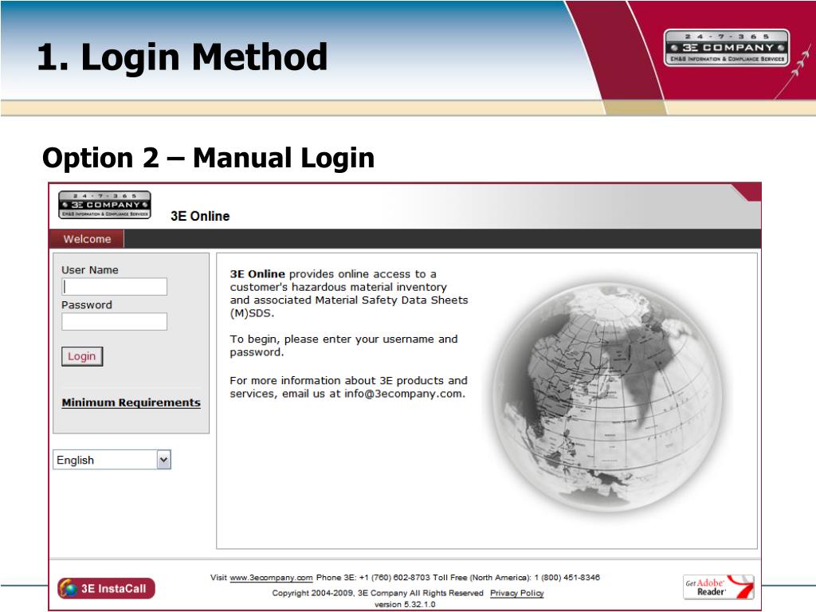The image size is (816, 612).
Task: Click the 'User Name' label
Action: tap(90, 270)
